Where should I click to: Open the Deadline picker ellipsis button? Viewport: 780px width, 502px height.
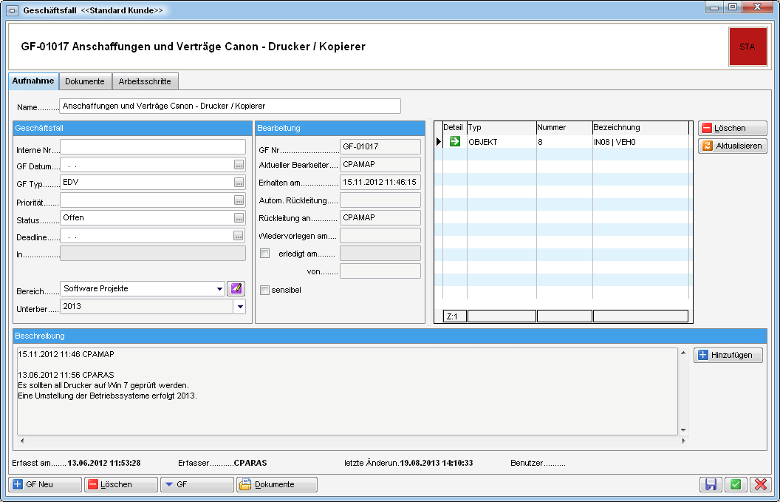pyautogui.click(x=239, y=236)
